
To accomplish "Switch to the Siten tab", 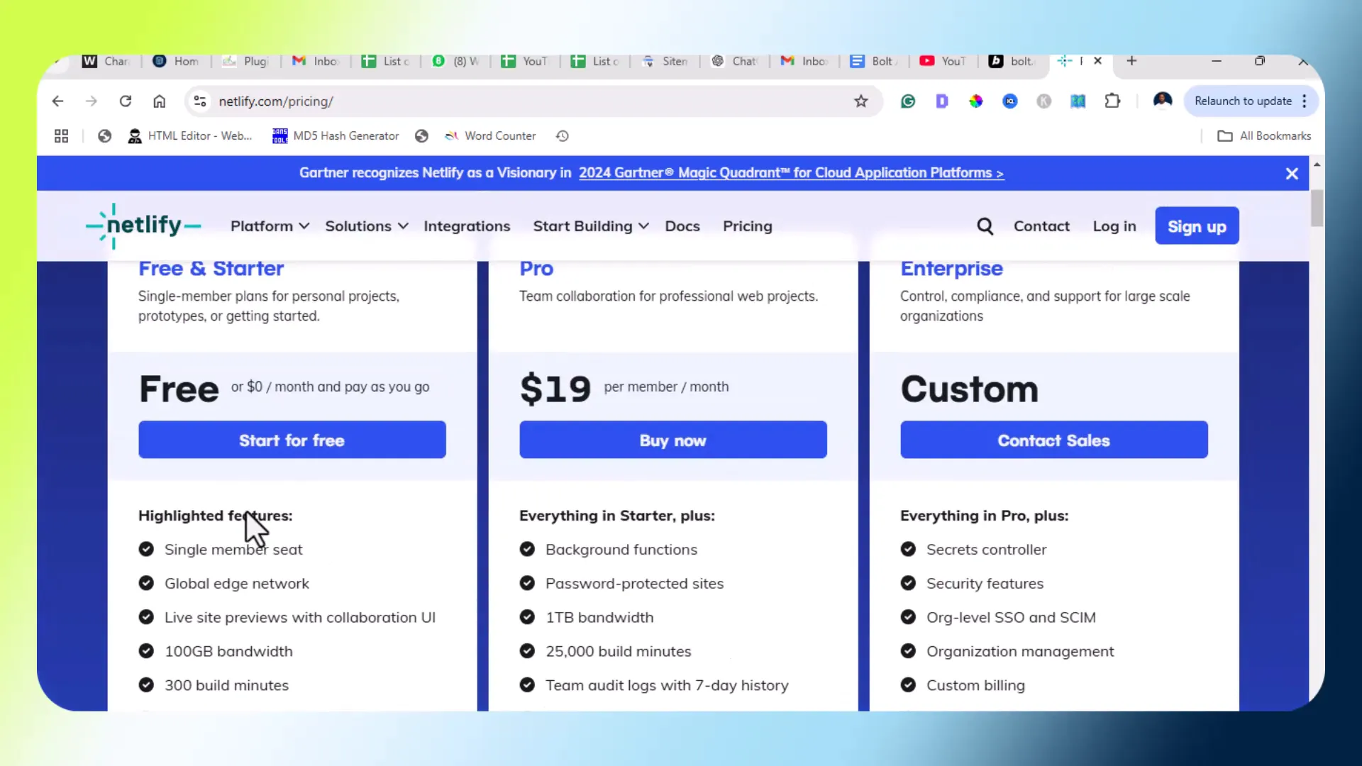I will pos(665,62).
